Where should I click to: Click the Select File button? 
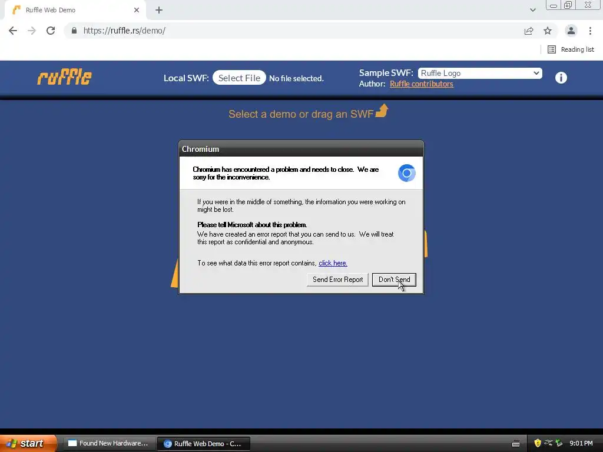239,78
